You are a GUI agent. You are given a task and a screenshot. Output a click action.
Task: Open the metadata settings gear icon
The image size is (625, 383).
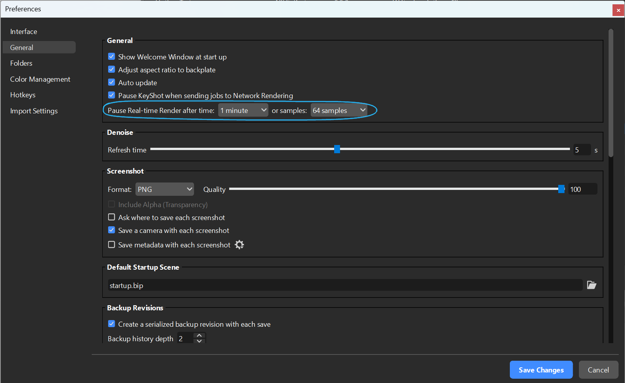point(239,245)
